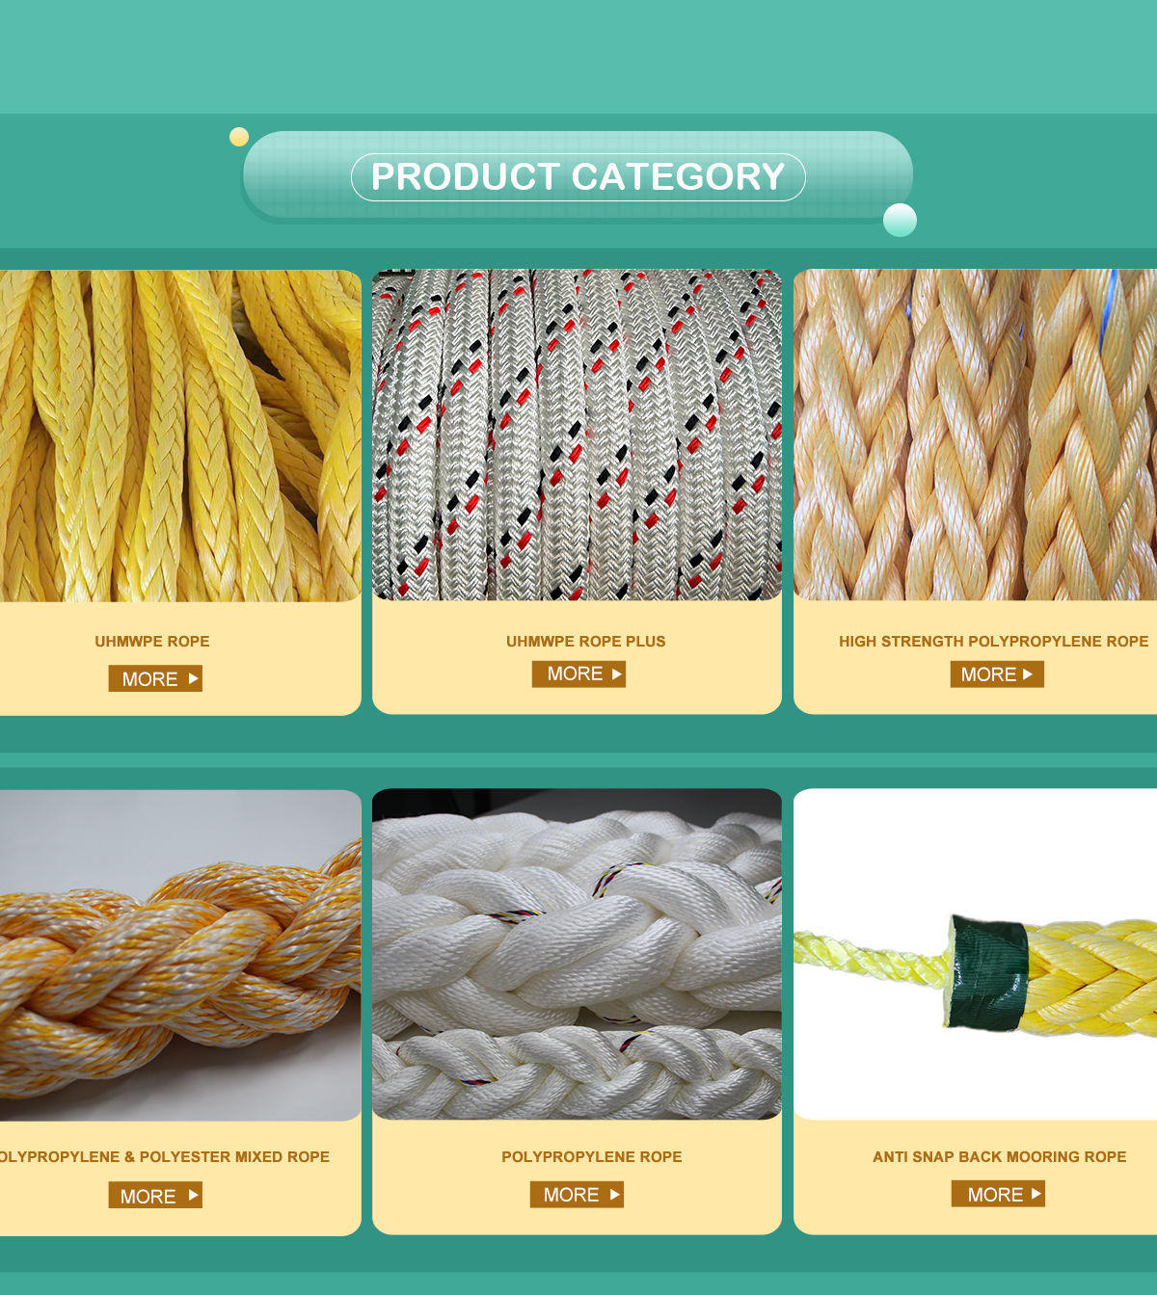Click arrow icon on UHMWPE ROPE PLUS MORE button

[x=616, y=674]
